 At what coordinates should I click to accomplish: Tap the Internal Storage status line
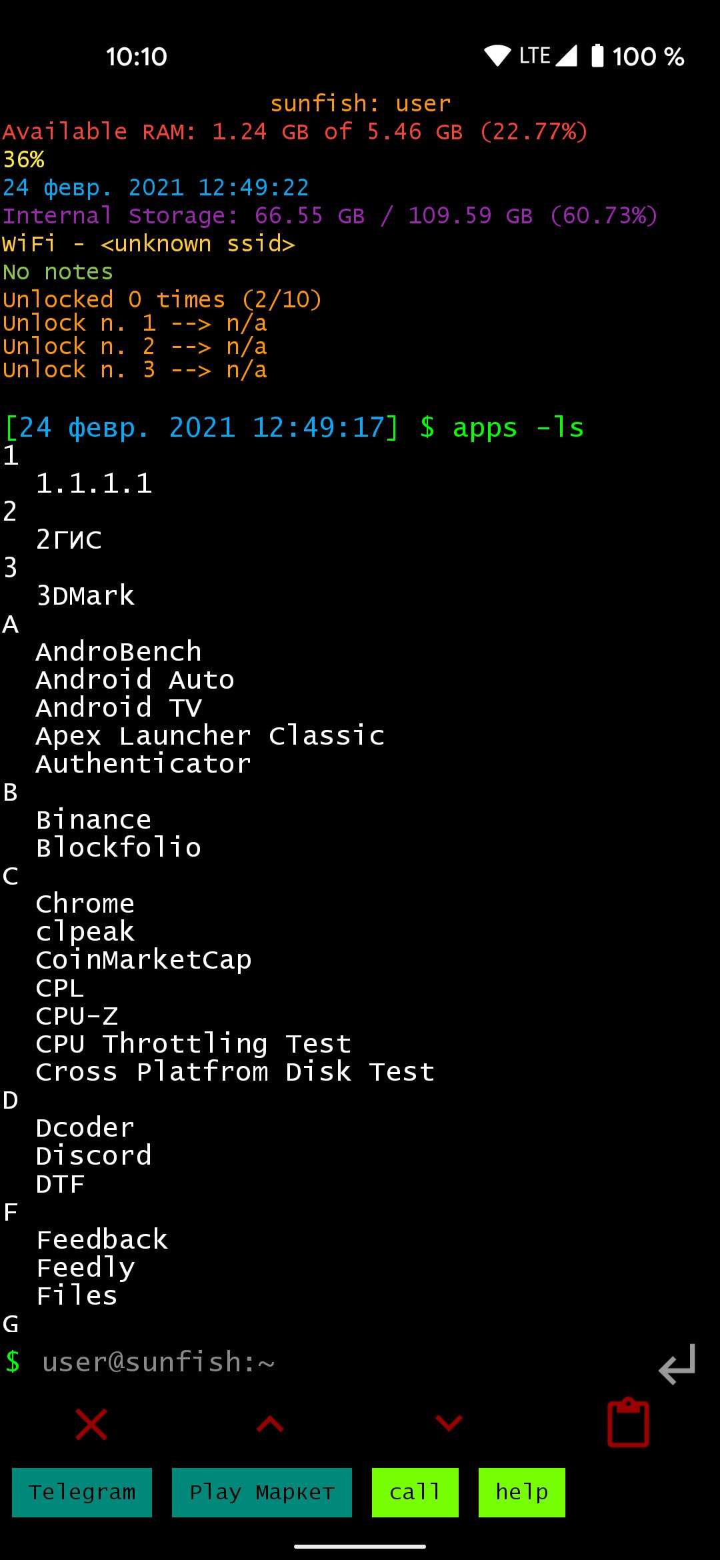pyautogui.click(x=330, y=215)
